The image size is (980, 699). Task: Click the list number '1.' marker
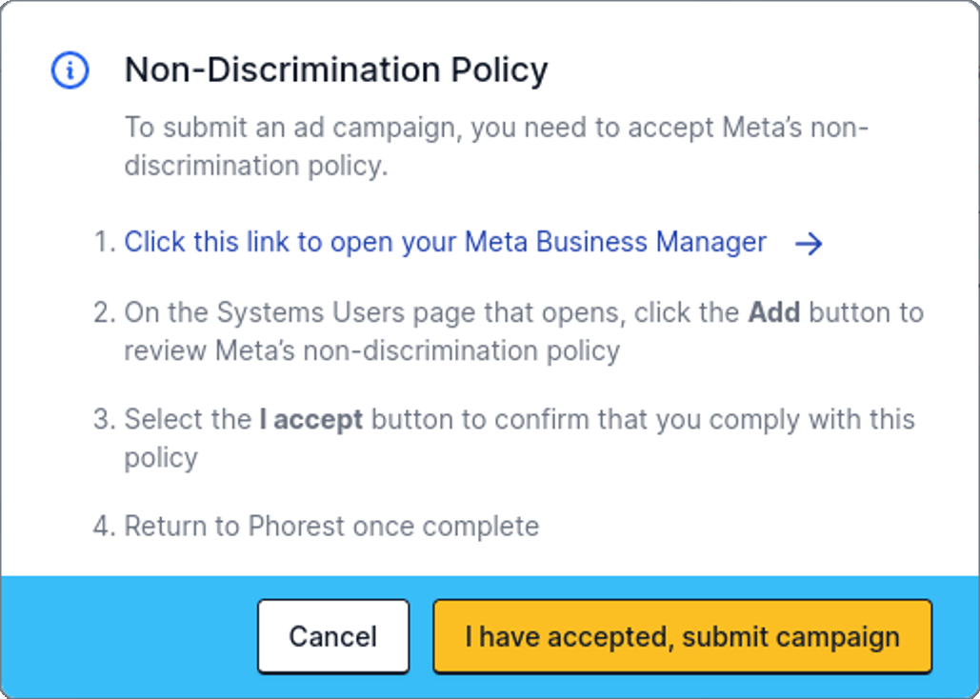[105, 242]
